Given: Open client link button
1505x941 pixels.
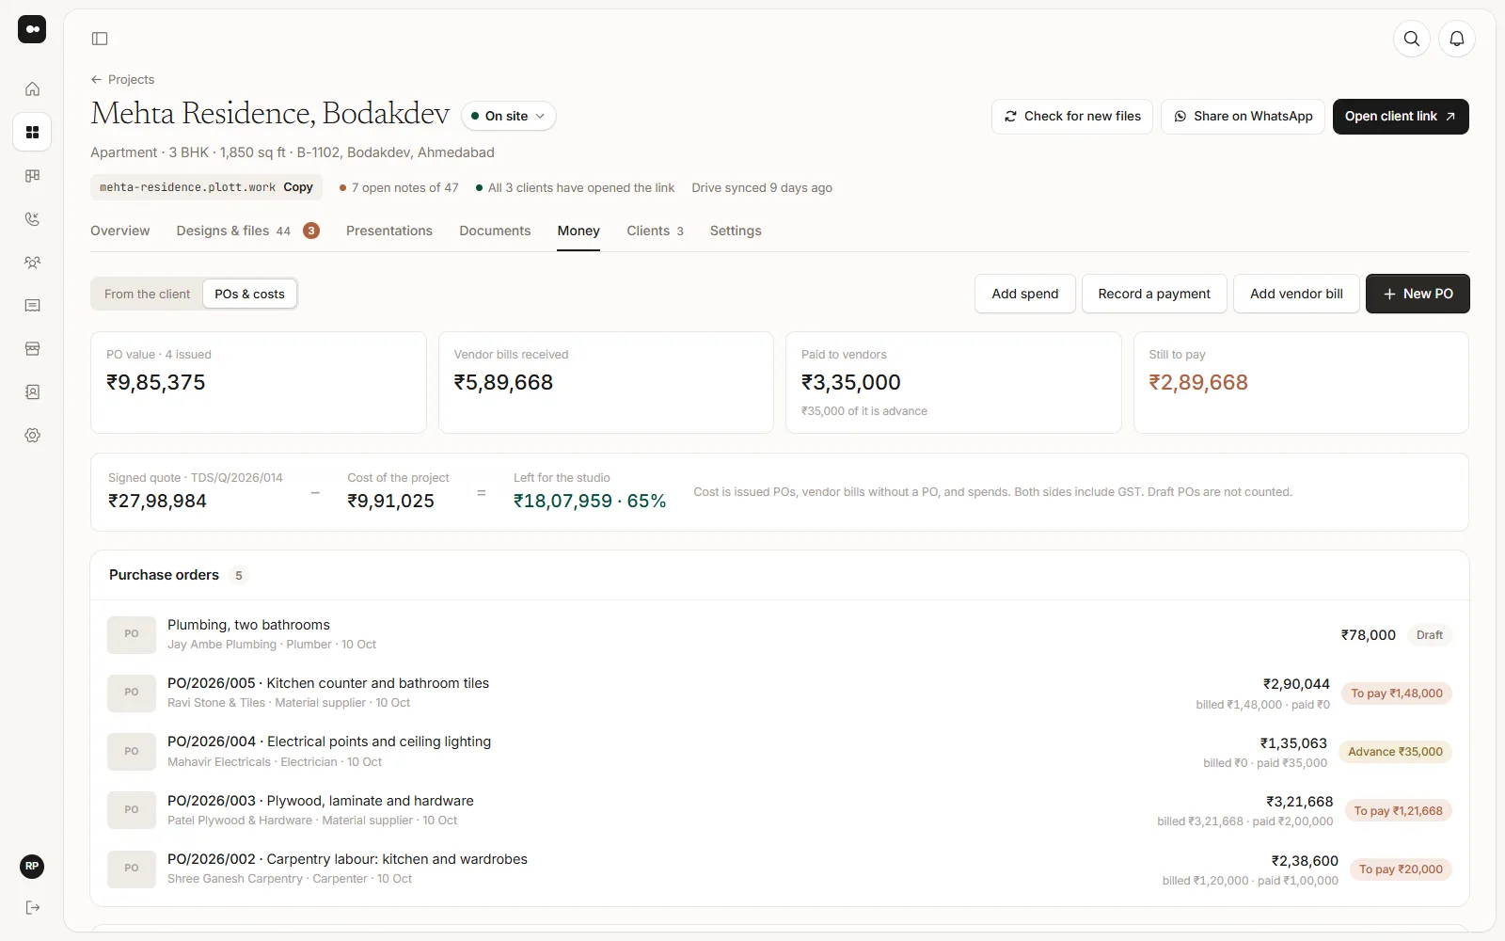Looking at the screenshot, I should (x=1401, y=117).
